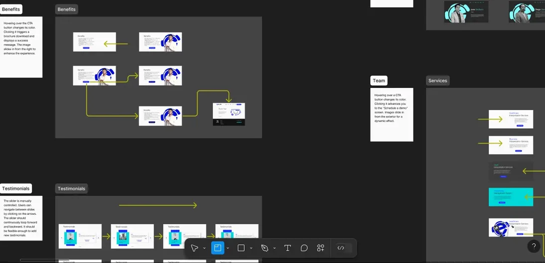
Task: Expand the Move tool options chevron
Action: click(204, 248)
